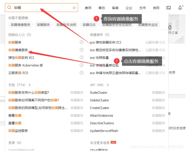The image size is (189, 152).
Task: Click the 快捷操作 (5) heading
Action: (100, 35)
